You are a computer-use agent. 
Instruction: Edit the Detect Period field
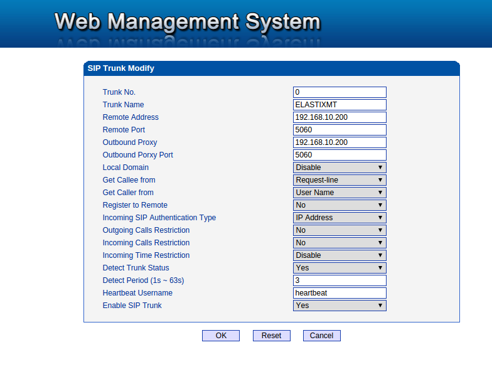tap(340, 280)
